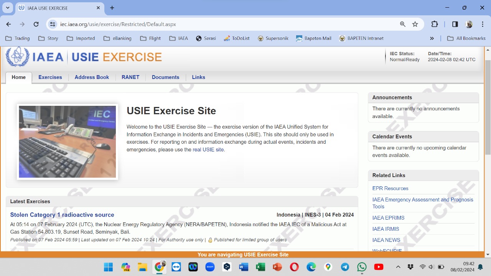Open Zoom from the taskbar
Screen dimensions: 491x276
(x=210, y=267)
